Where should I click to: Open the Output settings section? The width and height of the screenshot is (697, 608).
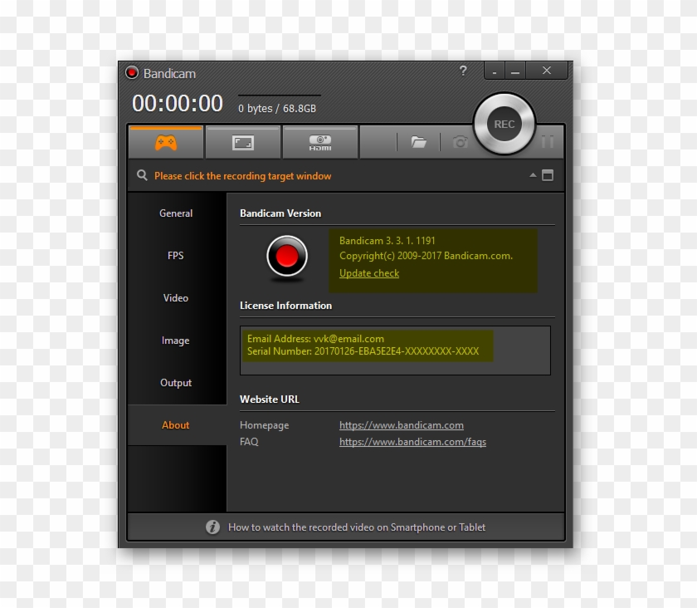(x=175, y=383)
